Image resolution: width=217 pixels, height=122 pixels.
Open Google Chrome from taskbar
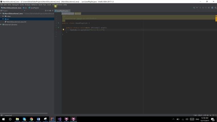(x=32, y=119)
